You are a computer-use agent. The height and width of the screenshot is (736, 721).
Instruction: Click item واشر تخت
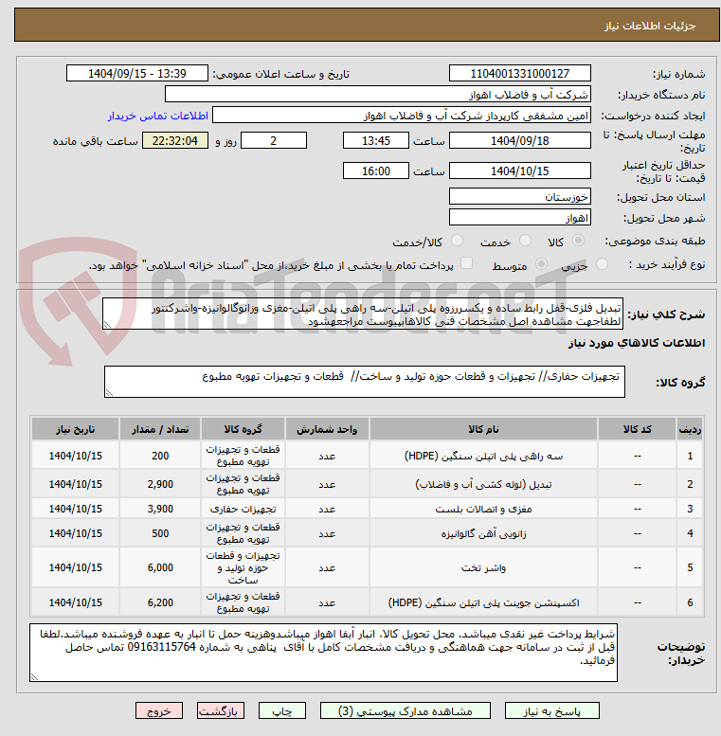[483, 568]
